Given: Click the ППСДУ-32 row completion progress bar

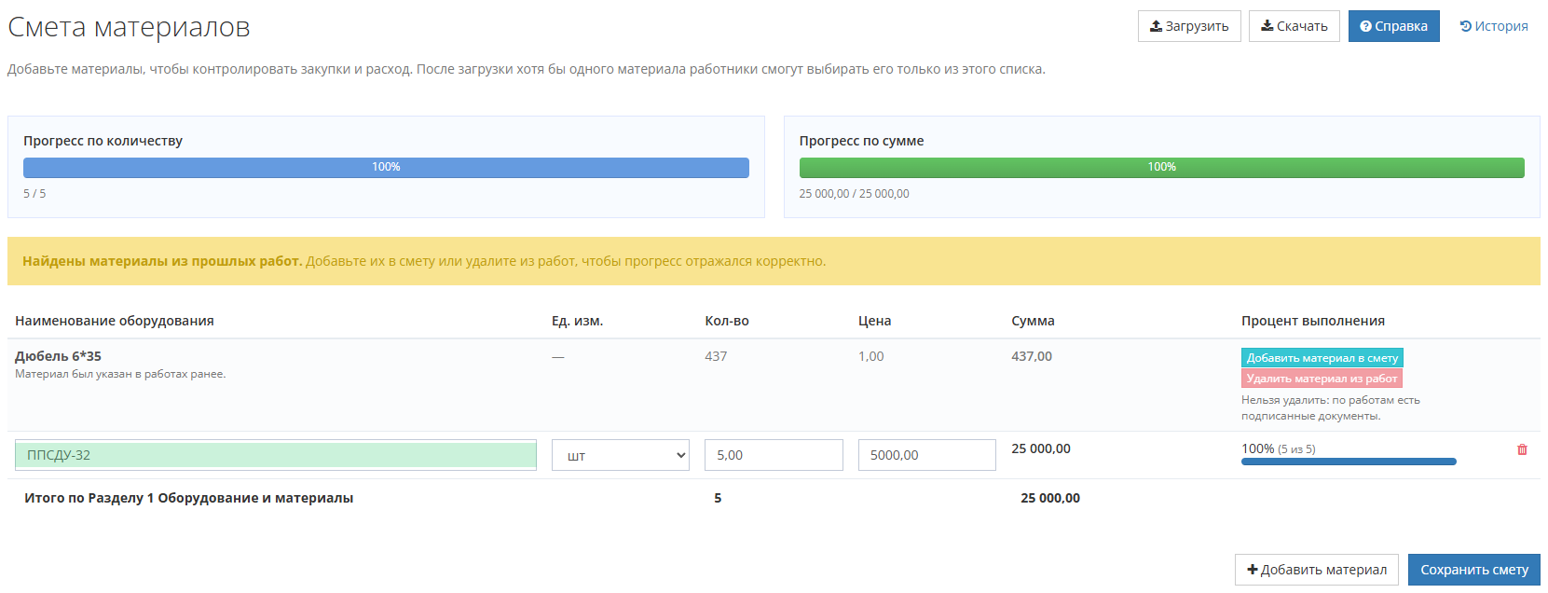Looking at the screenshot, I should click(1348, 462).
